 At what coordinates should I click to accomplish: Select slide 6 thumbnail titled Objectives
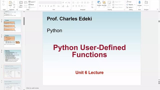click(x=12, y=56)
